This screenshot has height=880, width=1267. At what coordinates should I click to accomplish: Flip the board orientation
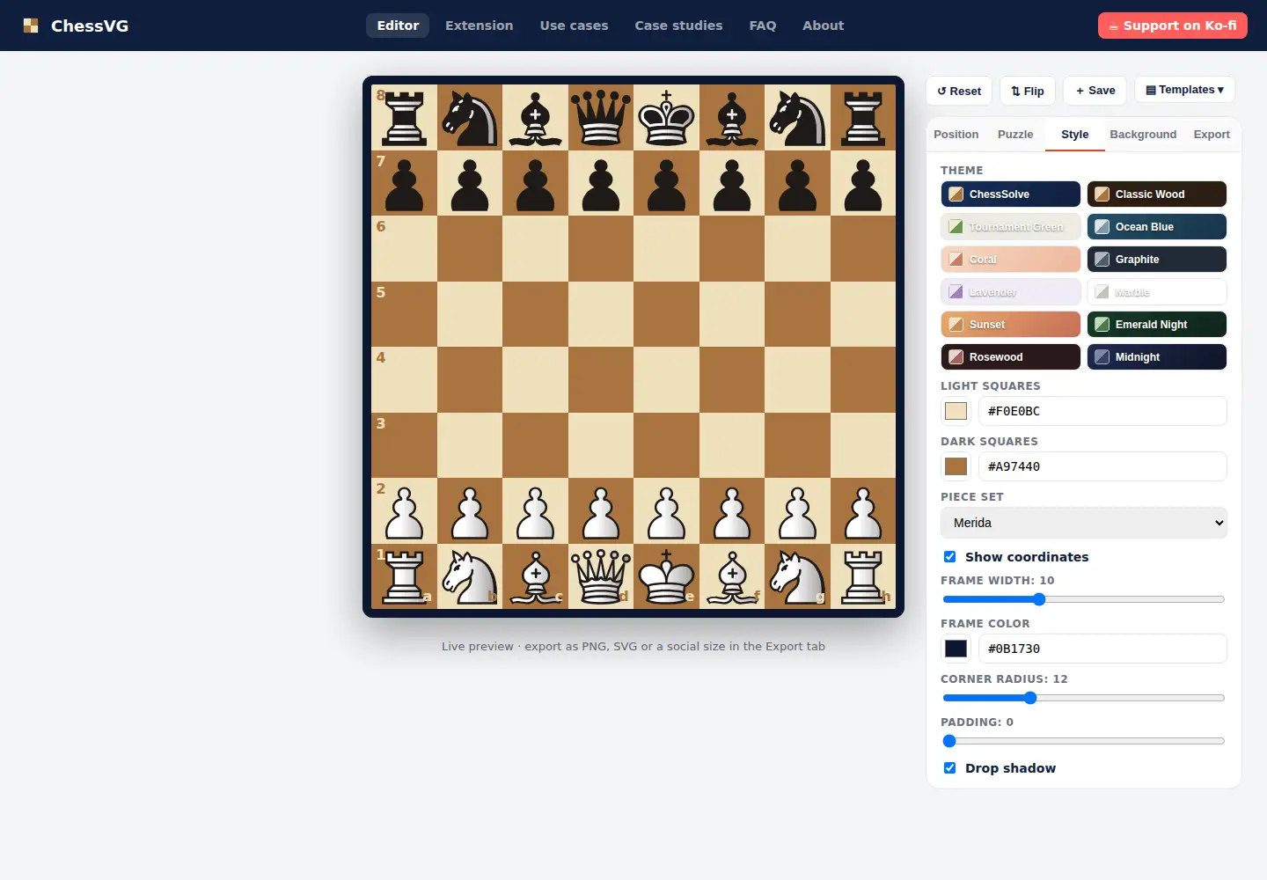[x=1028, y=91]
